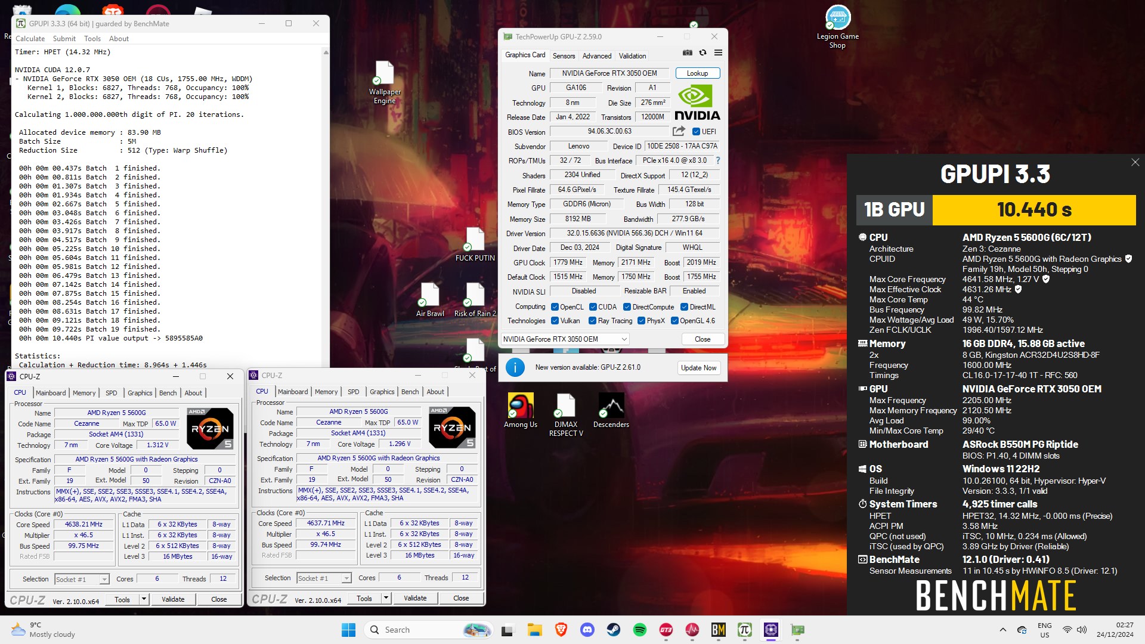The height and width of the screenshot is (644, 1145).
Task: Open Calculate menu in GPUPI
Action: coord(30,39)
